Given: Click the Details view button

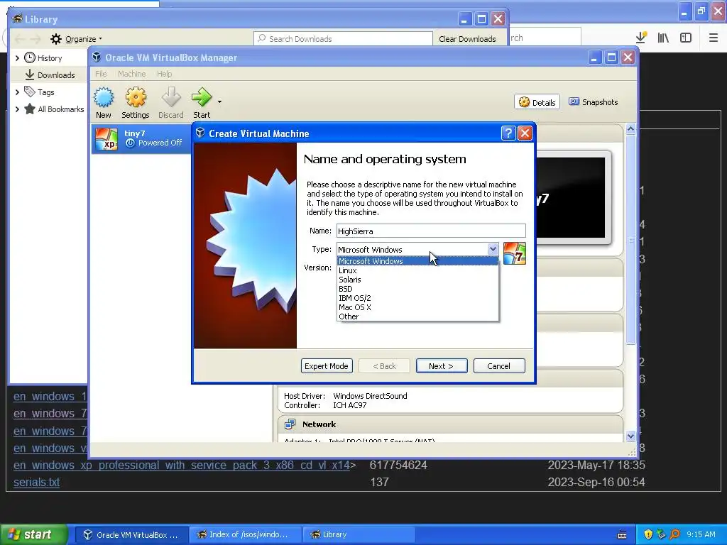Looking at the screenshot, I should (x=537, y=102).
